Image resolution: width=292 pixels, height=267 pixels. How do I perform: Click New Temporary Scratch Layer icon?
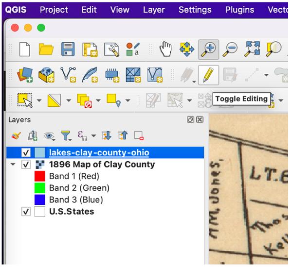[112, 75]
